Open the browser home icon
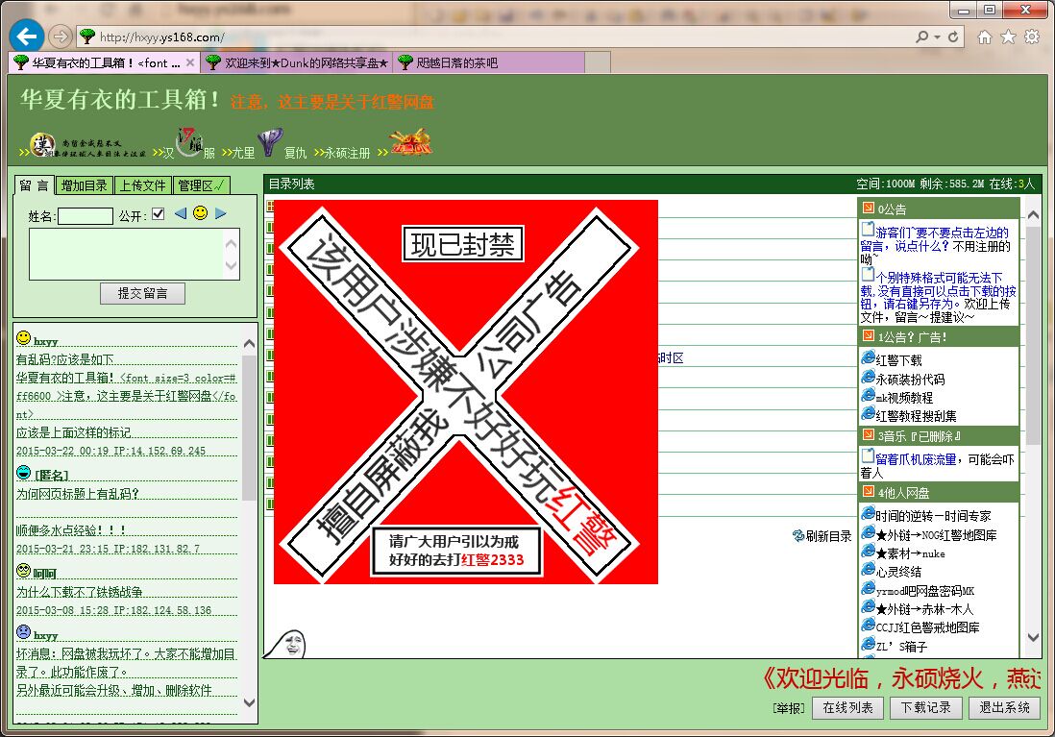The width and height of the screenshot is (1055, 737). (x=984, y=37)
